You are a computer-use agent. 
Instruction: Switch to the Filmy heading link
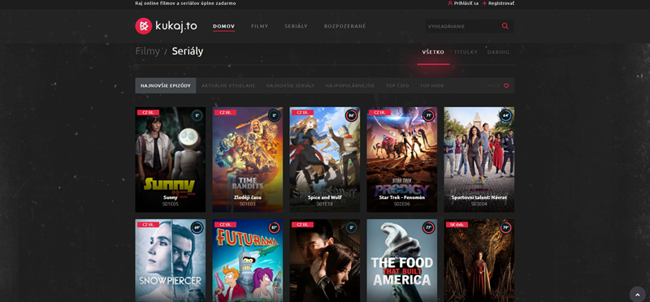click(x=147, y=51)
